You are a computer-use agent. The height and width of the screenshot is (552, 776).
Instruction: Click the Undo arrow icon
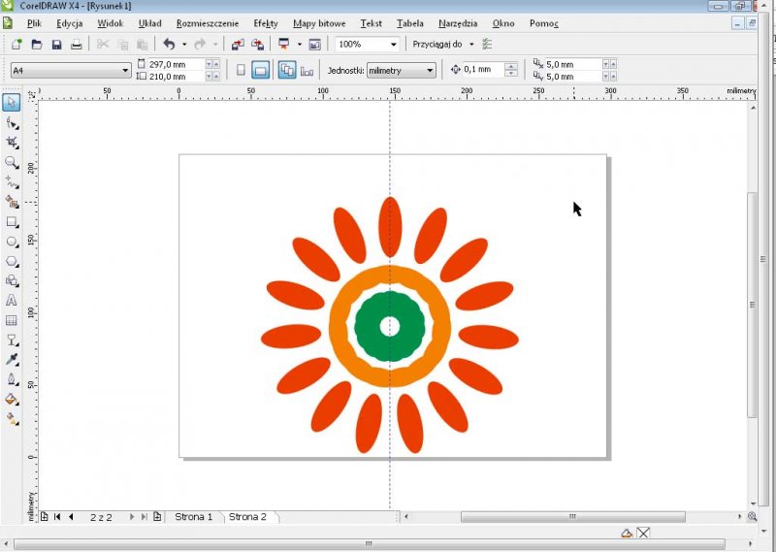pos(169,44)
